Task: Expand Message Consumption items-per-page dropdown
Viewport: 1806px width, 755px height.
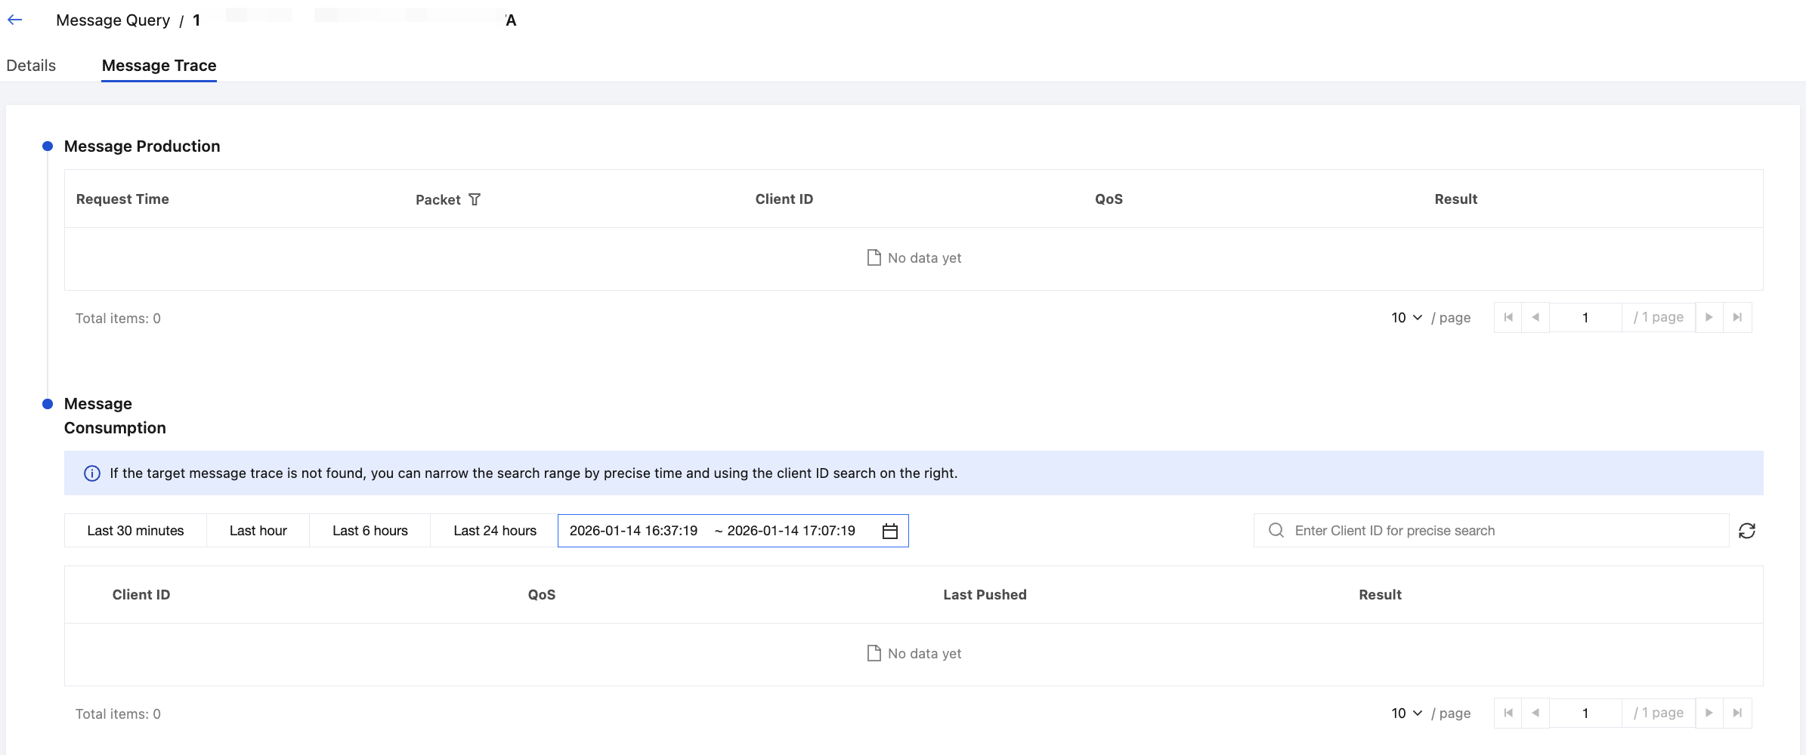Action: pyautogui.click(x=1407, y=713)
